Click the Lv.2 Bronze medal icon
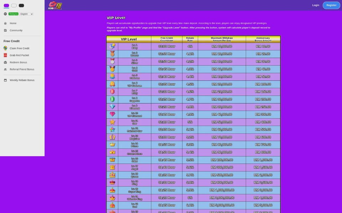This screenshot has height=213, width=342. tap(112, 54)
